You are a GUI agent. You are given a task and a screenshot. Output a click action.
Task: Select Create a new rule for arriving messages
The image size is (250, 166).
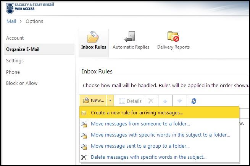click(137, 113)
